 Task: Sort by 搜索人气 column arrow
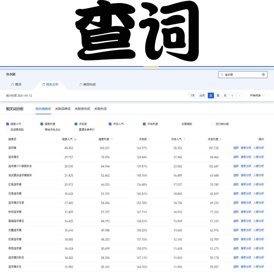click(x=75, y=139)
